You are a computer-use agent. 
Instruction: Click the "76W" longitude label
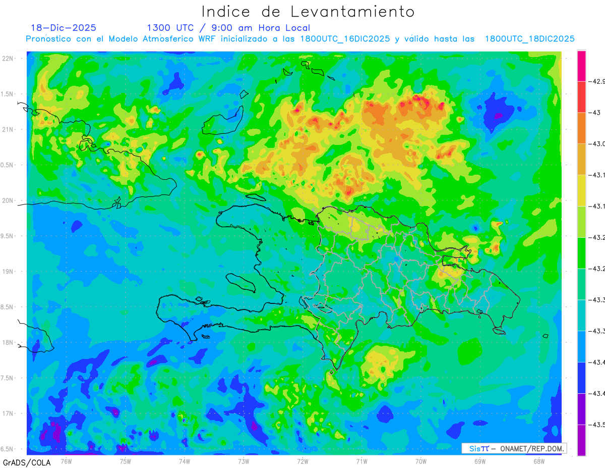[x=66, y=461]
